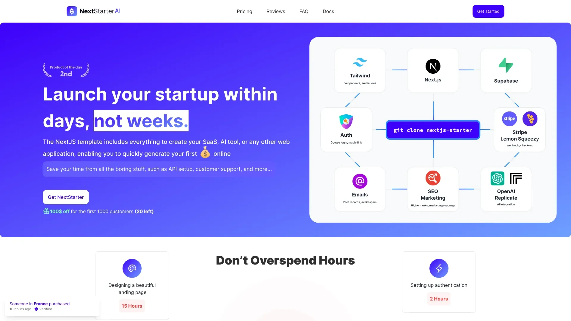Click the Get started button
Image resolution: width=571 pixels, height=321 pixels.
click(488, 11)
